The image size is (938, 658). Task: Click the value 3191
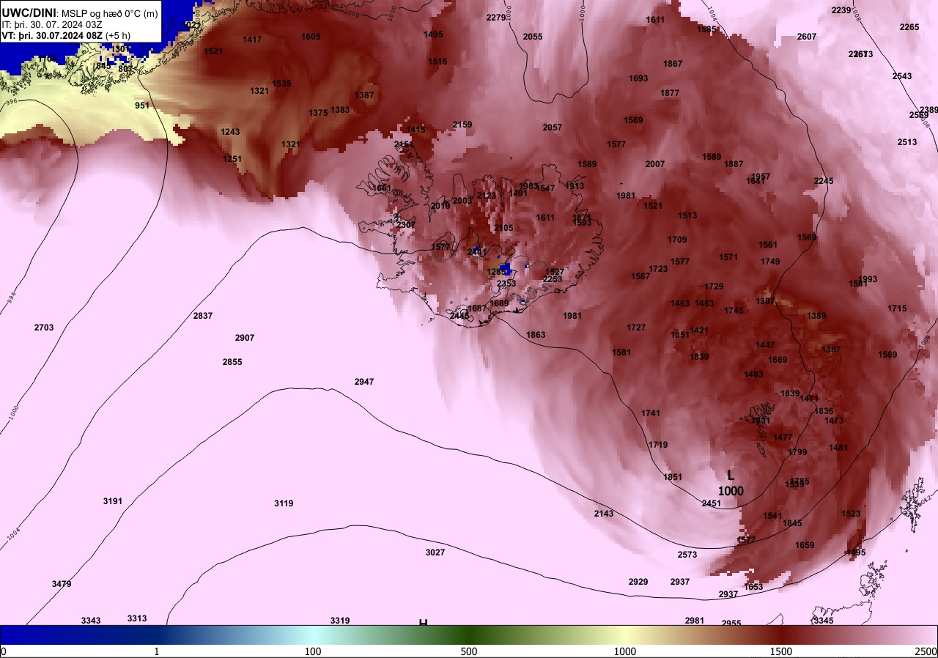(x=113, y=501)
